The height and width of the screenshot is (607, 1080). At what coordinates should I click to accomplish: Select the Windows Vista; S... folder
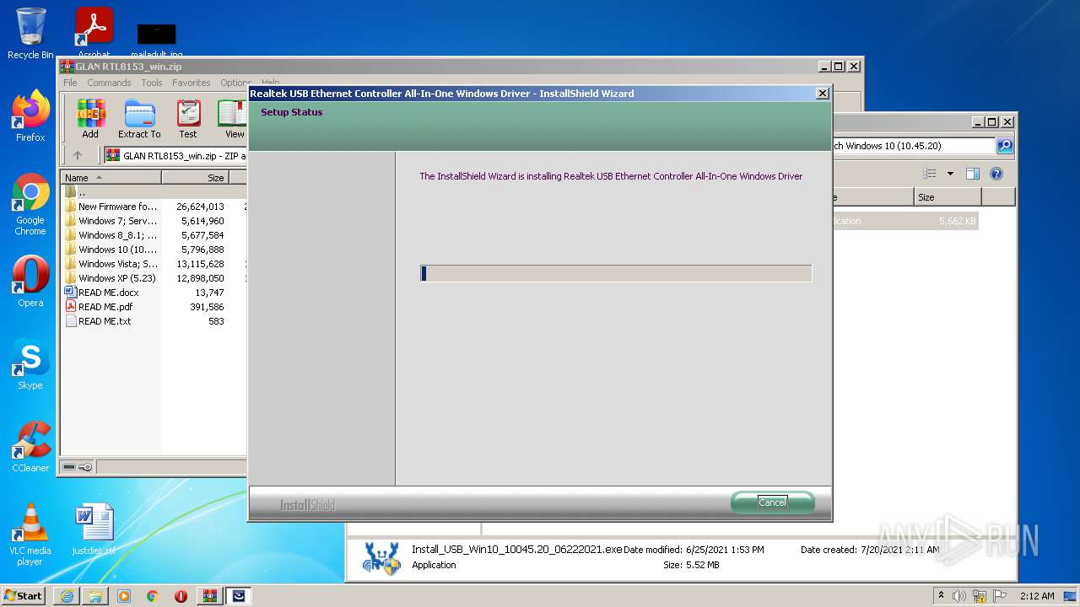(x=152, y=264)
